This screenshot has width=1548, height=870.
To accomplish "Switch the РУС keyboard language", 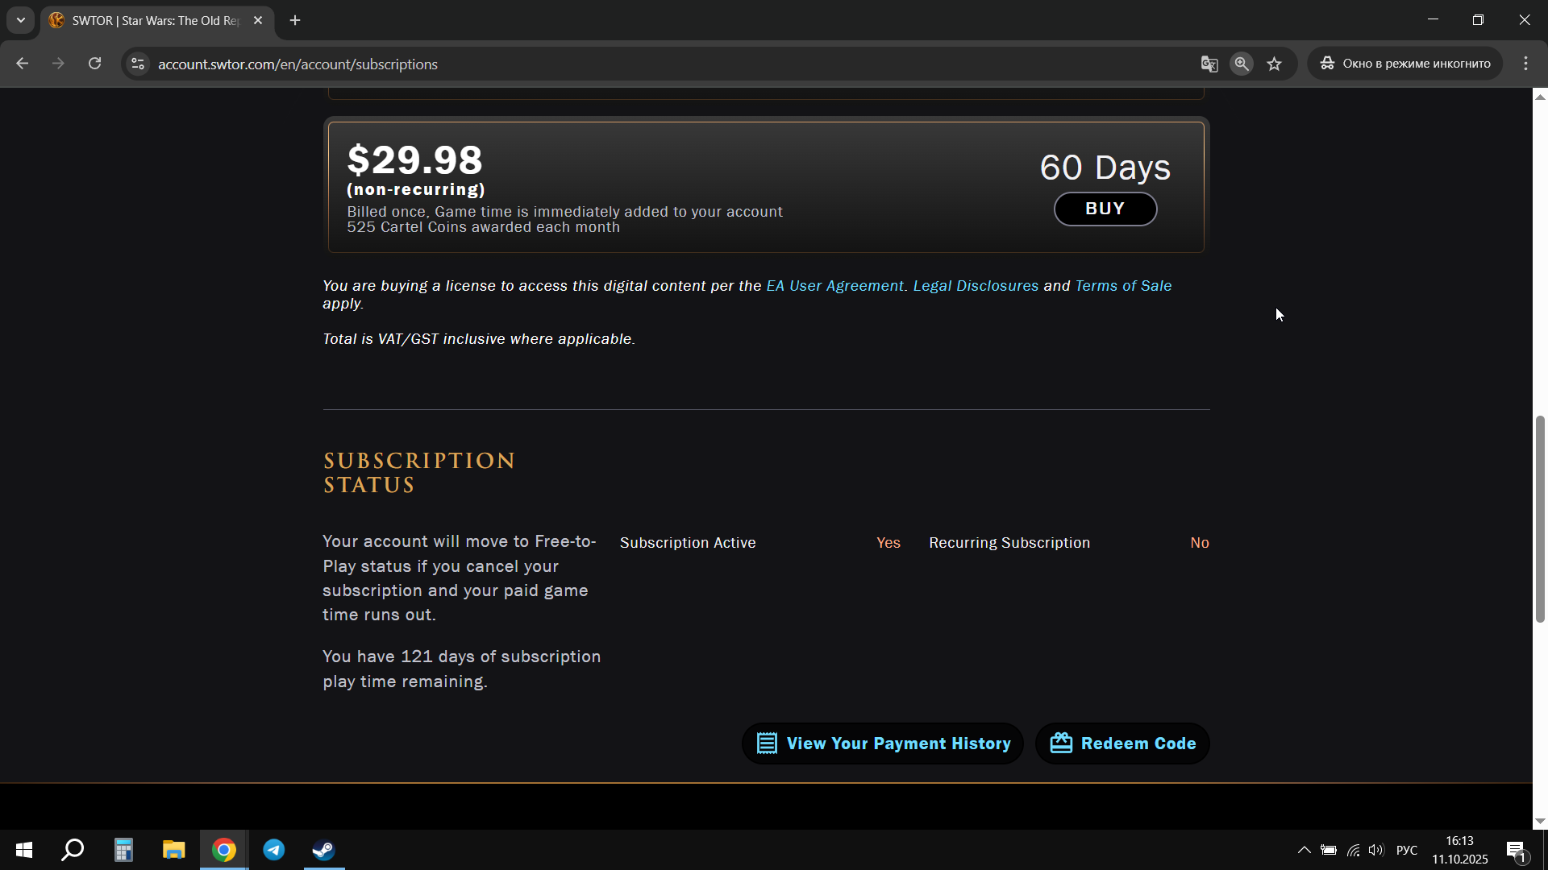I will click(1406, 850).
